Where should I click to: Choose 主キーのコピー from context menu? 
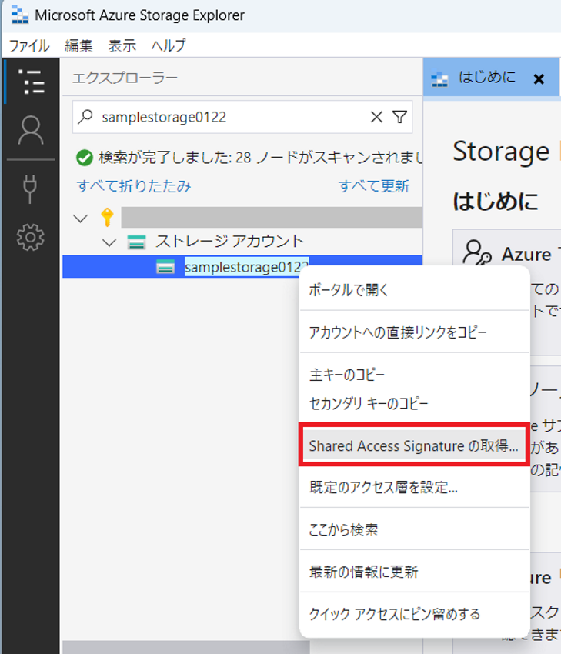click(415, 375)
